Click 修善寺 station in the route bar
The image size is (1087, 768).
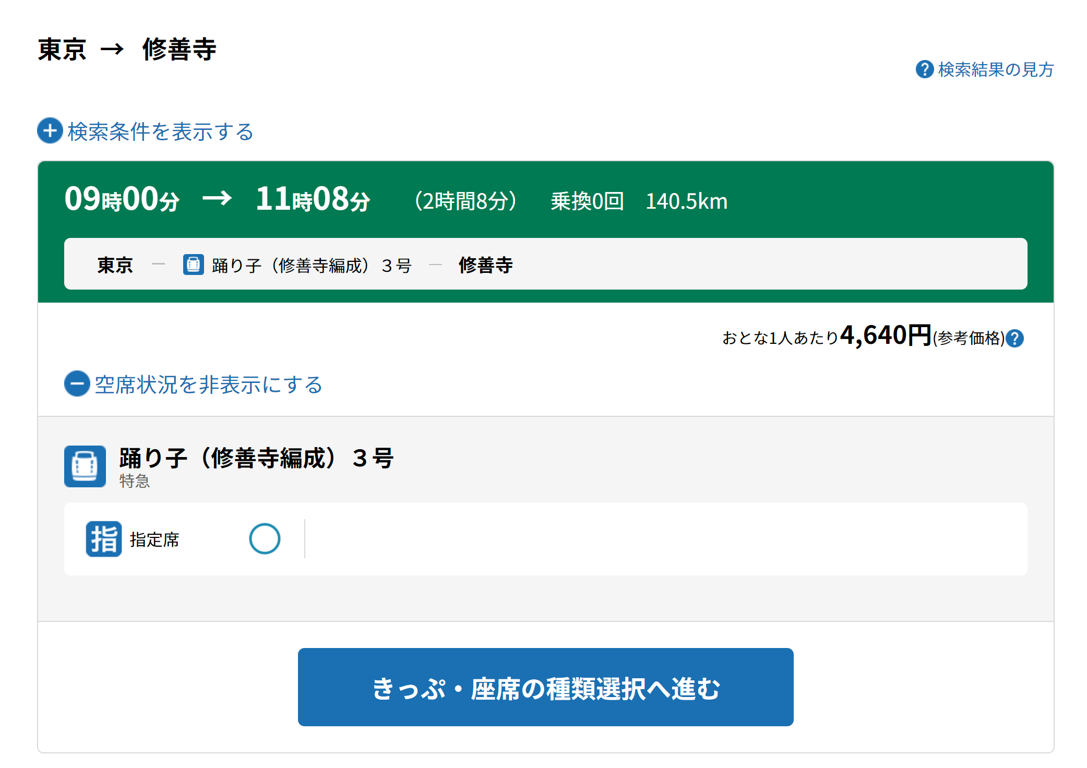(485, 265)
